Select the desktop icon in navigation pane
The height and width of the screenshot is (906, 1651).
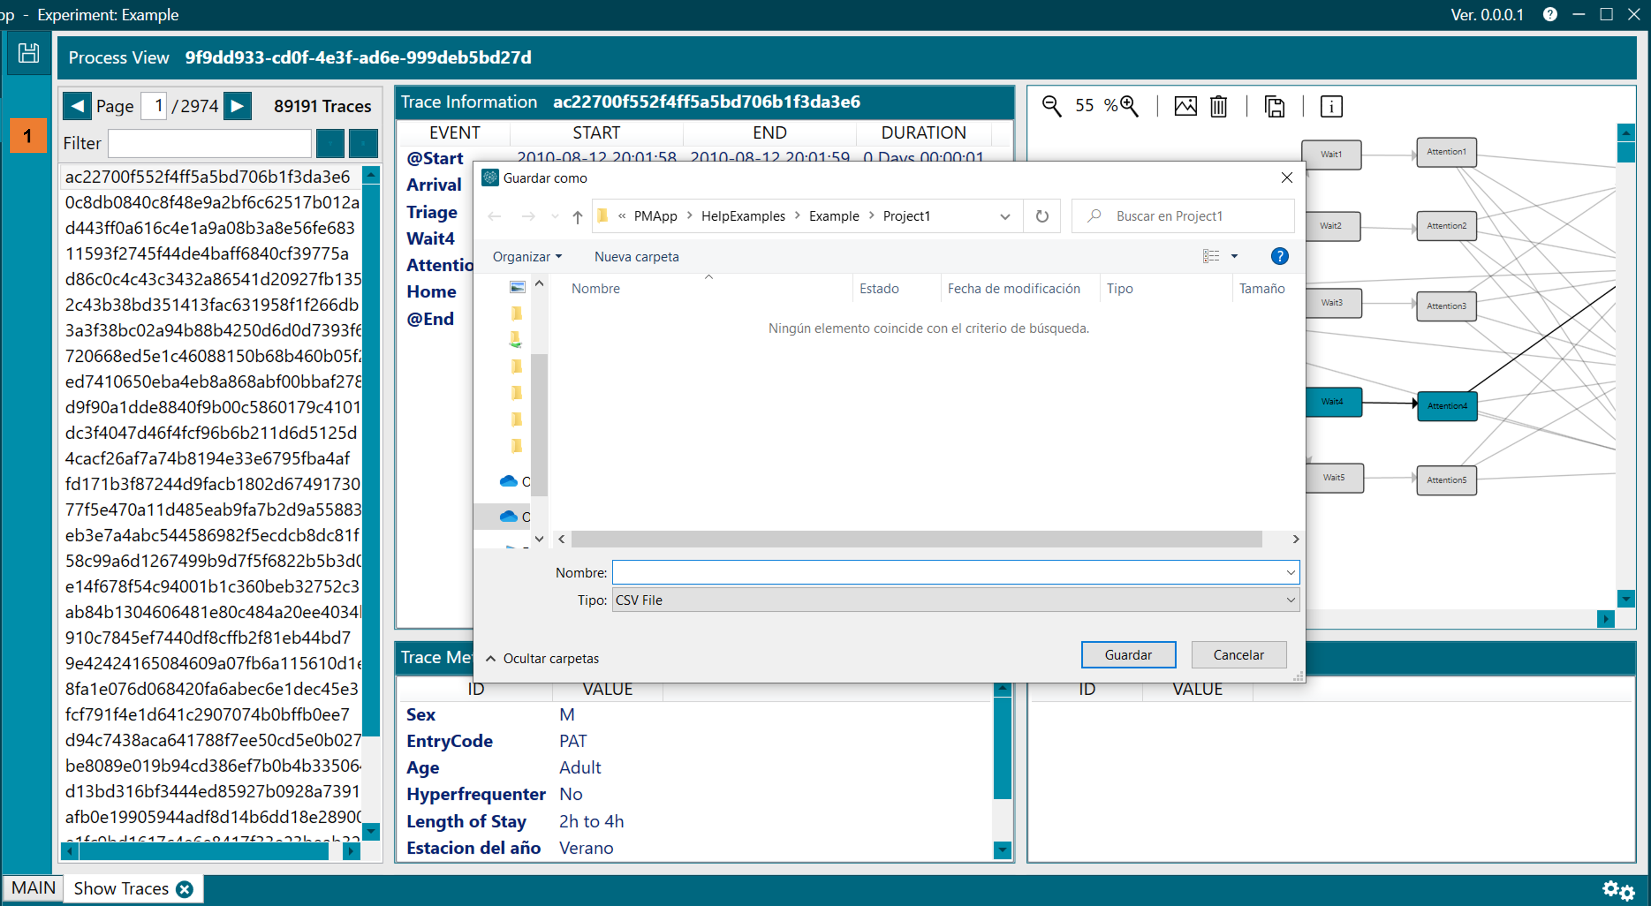point(517,287)
